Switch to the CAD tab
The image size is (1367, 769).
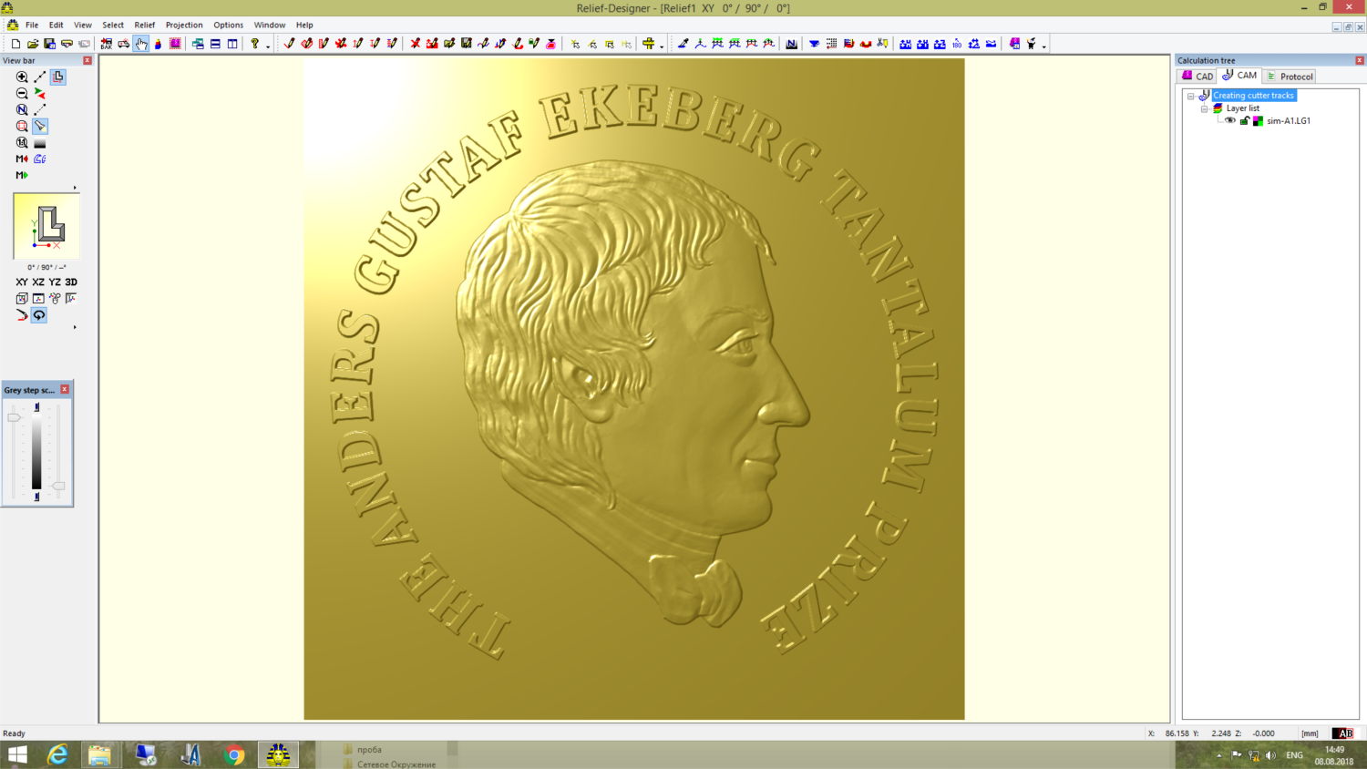coord(1197,77)
